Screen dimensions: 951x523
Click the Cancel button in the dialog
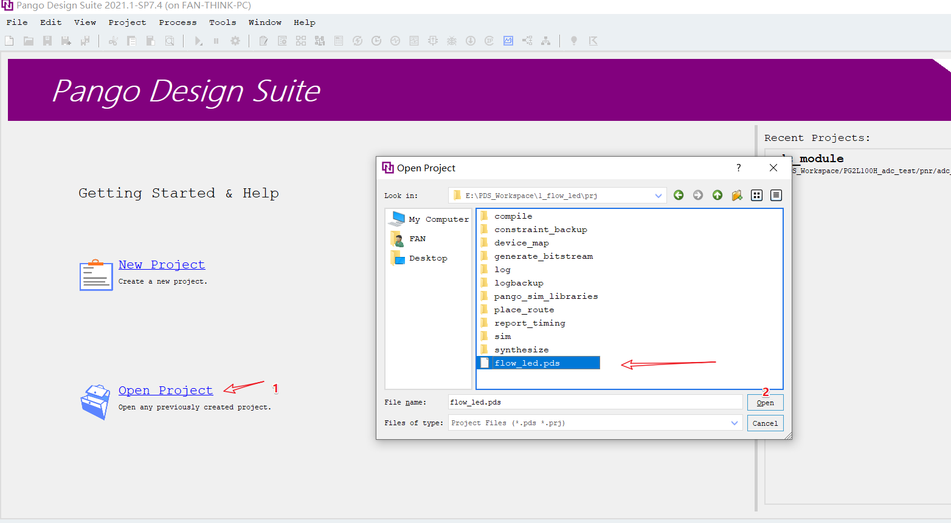[x=766, y=423]
